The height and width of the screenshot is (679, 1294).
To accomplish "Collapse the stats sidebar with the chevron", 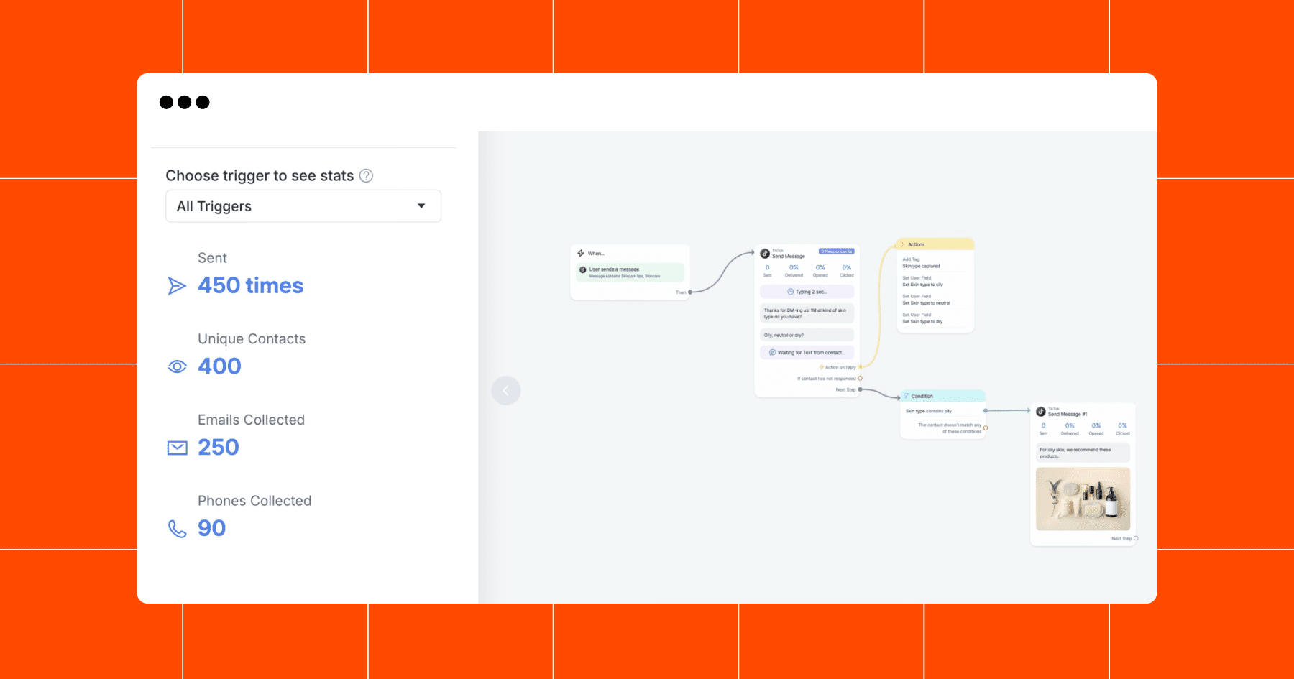I will click(506, 390).
